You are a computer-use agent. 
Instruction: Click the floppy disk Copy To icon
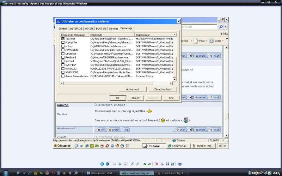(167, 164)
